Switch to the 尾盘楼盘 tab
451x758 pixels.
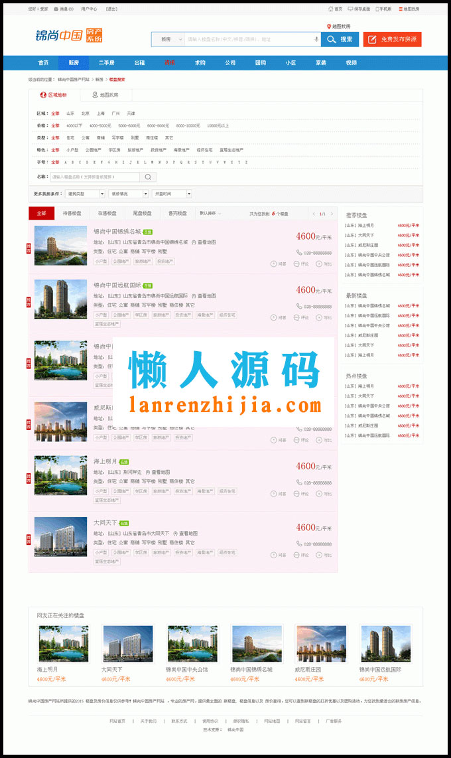point(143,213)
